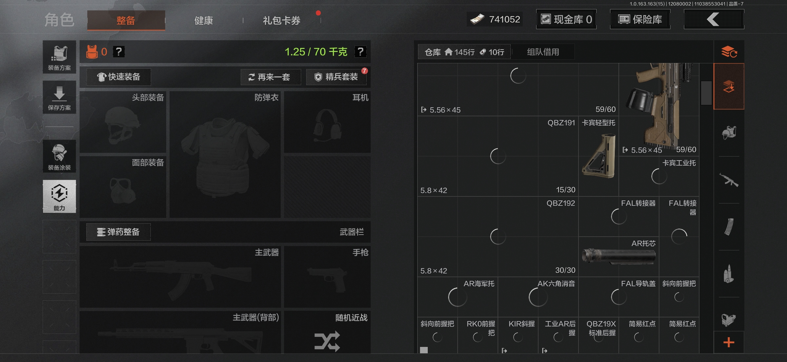This screenshot has width=787, height=362.
Task: Switch to the 健康 tab
Action: tap(203, 20)
